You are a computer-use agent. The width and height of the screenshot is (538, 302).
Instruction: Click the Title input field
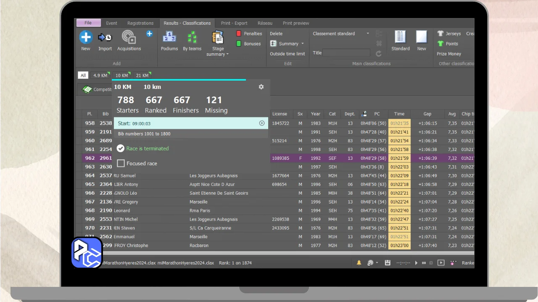point(346,53)
